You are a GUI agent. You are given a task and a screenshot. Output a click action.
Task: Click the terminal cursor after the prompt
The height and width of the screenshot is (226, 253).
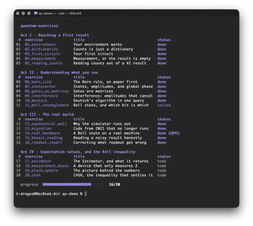(x=86, y=193)
